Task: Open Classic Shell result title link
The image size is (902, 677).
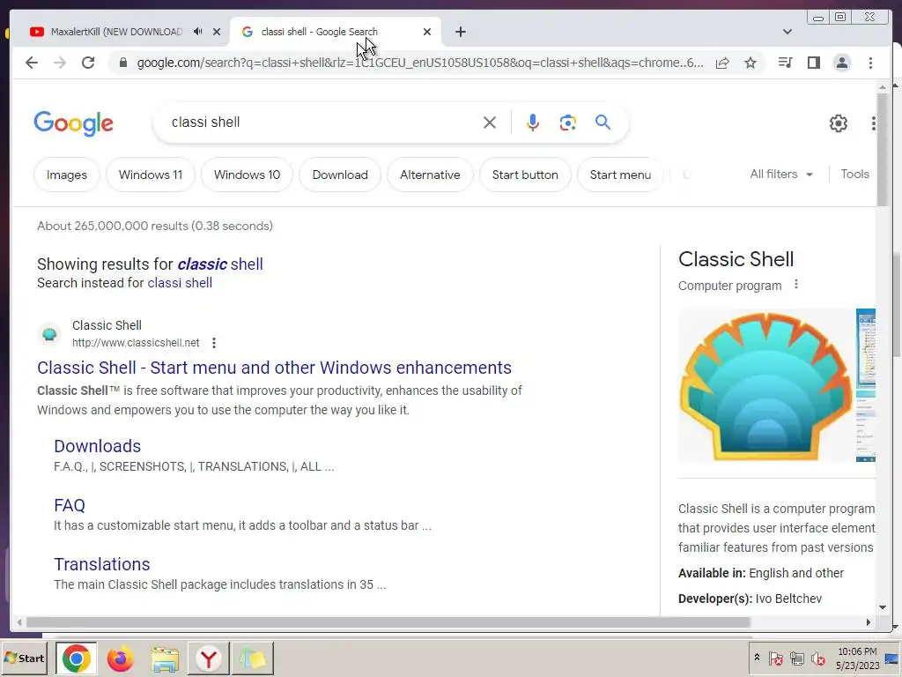Action: pos(275,368)
